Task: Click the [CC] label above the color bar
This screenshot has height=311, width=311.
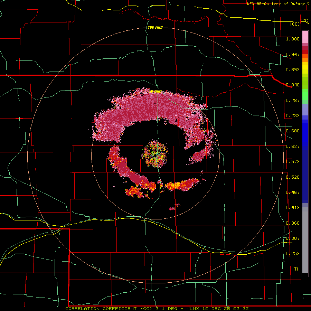Action: [x=295, y=24]
